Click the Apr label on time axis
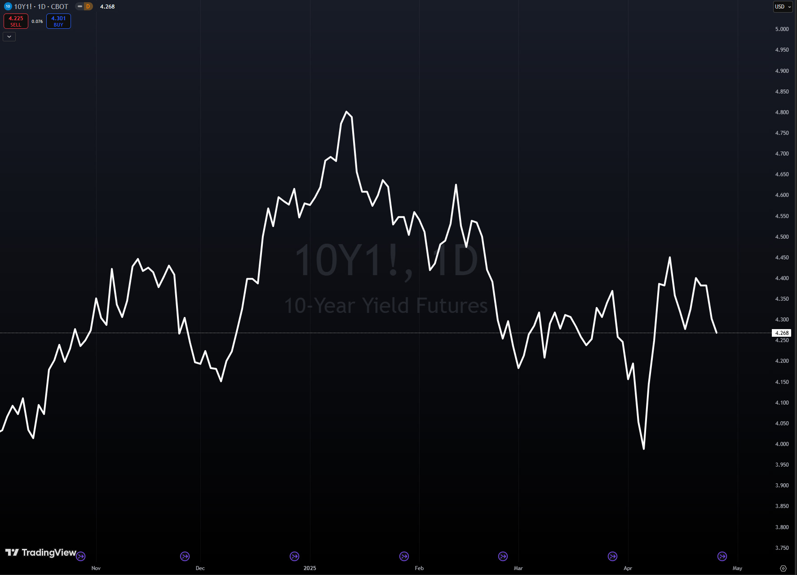The height and width of the screenshot is (575, 797). [x=628, y=568]
